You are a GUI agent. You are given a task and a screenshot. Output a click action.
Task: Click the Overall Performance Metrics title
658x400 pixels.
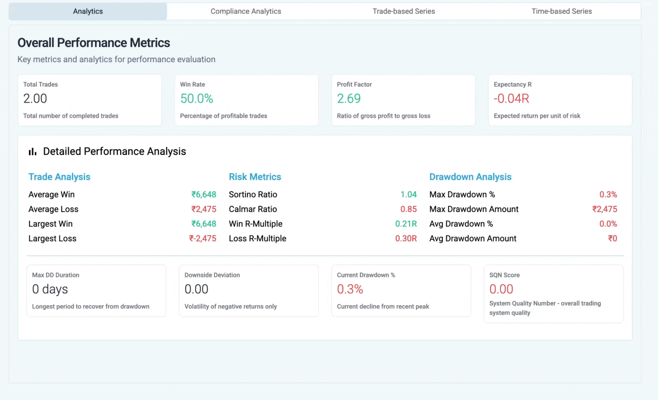click(x=93, y=43)
